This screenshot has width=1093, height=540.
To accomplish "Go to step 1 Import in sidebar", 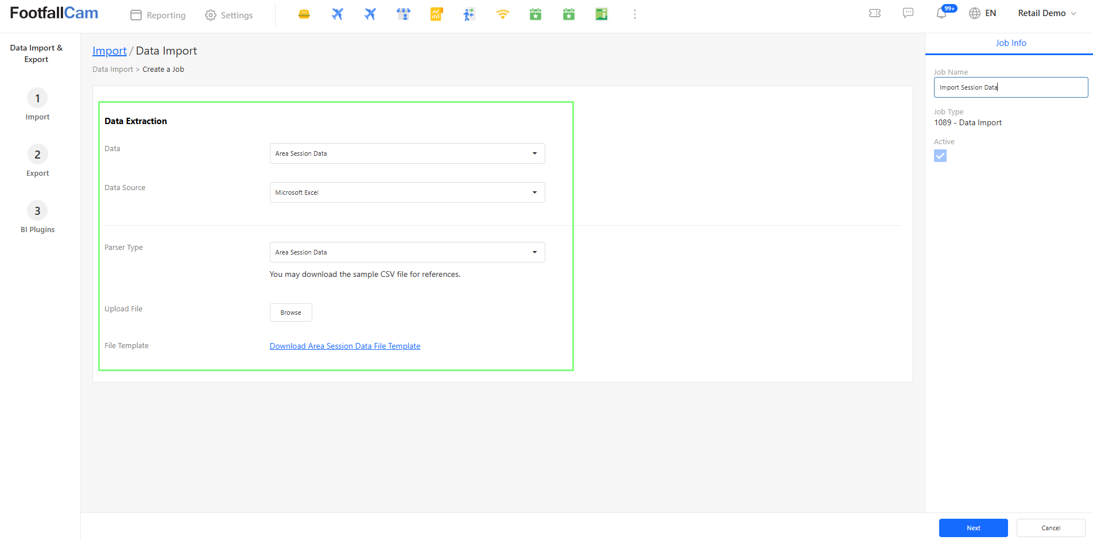I will click(37, 105).
